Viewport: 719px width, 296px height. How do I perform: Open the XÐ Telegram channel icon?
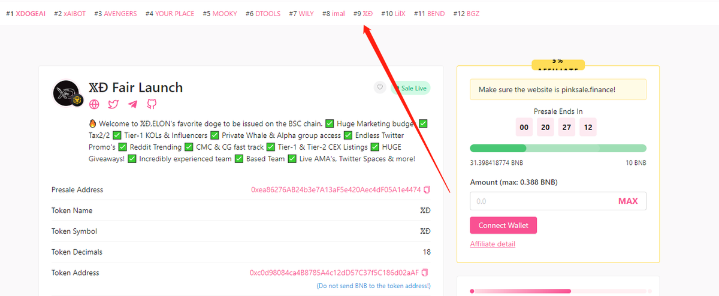[x=132, y=104]
